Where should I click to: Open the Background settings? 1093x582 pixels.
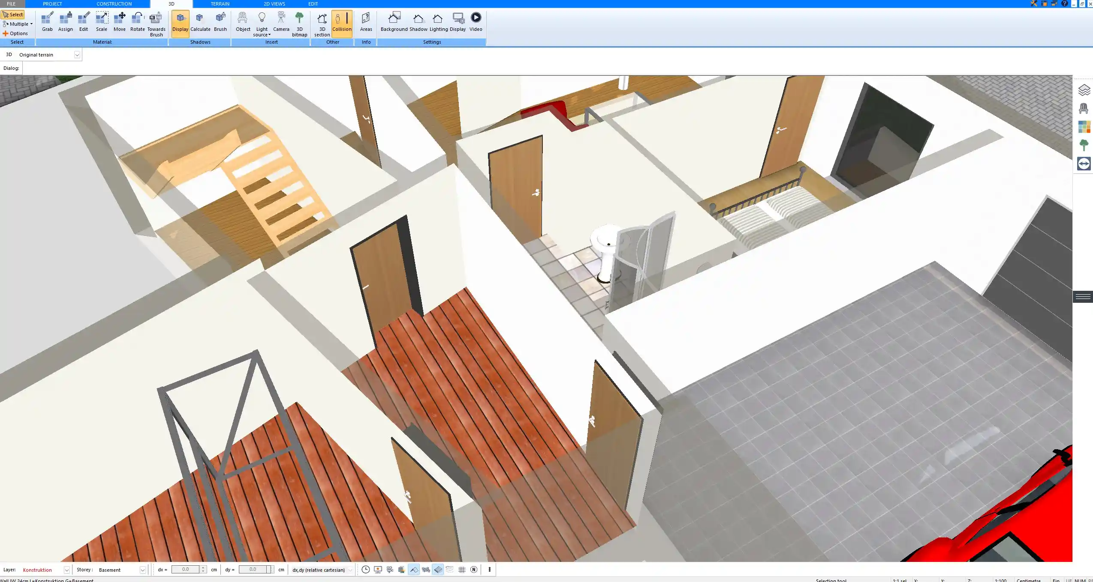(394, 22)
